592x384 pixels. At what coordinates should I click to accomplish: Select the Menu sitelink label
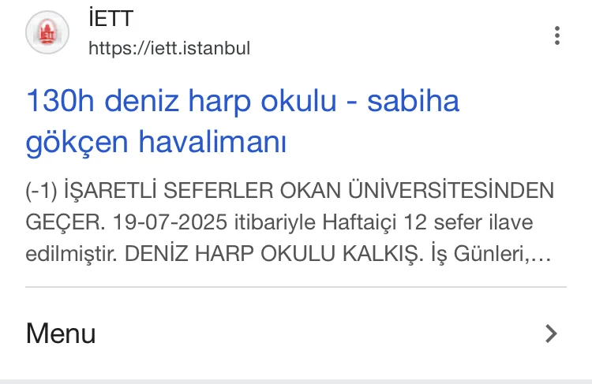(61, 334)
